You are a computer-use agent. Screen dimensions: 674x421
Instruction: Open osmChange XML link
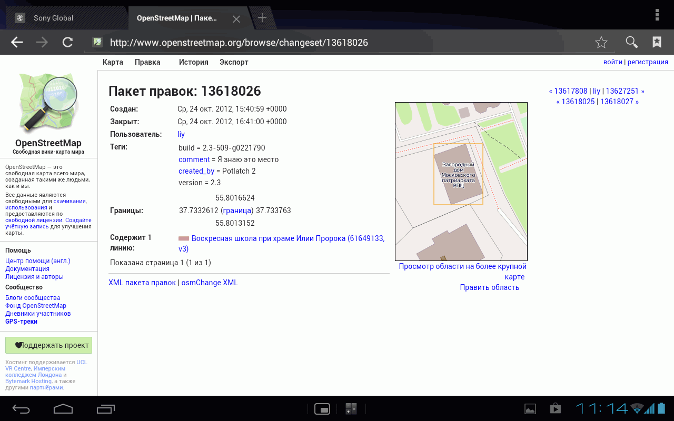(x=210, y=283)
